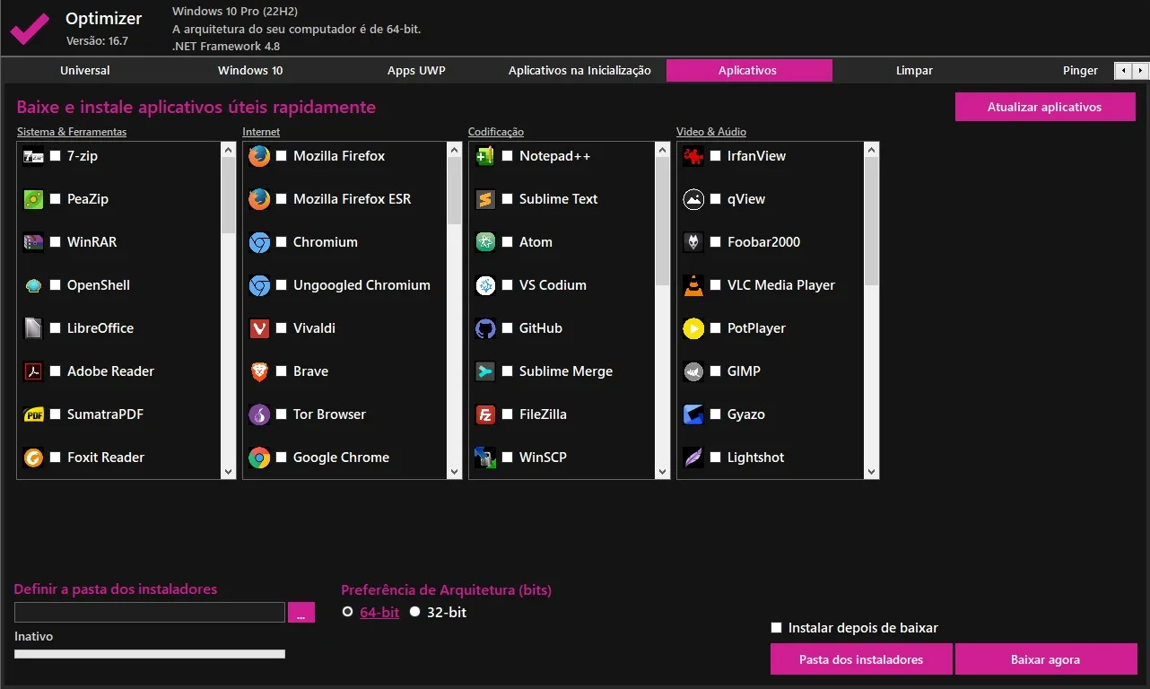Viewport: 1150px width, 689px height.
Task: Click the Gyazo icon
Action: point(693,414)
